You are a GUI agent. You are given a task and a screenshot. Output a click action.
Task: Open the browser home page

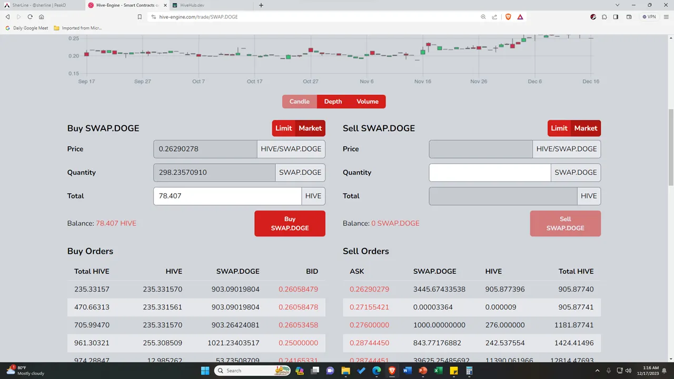pyautogui.click(x=41, y=17)
